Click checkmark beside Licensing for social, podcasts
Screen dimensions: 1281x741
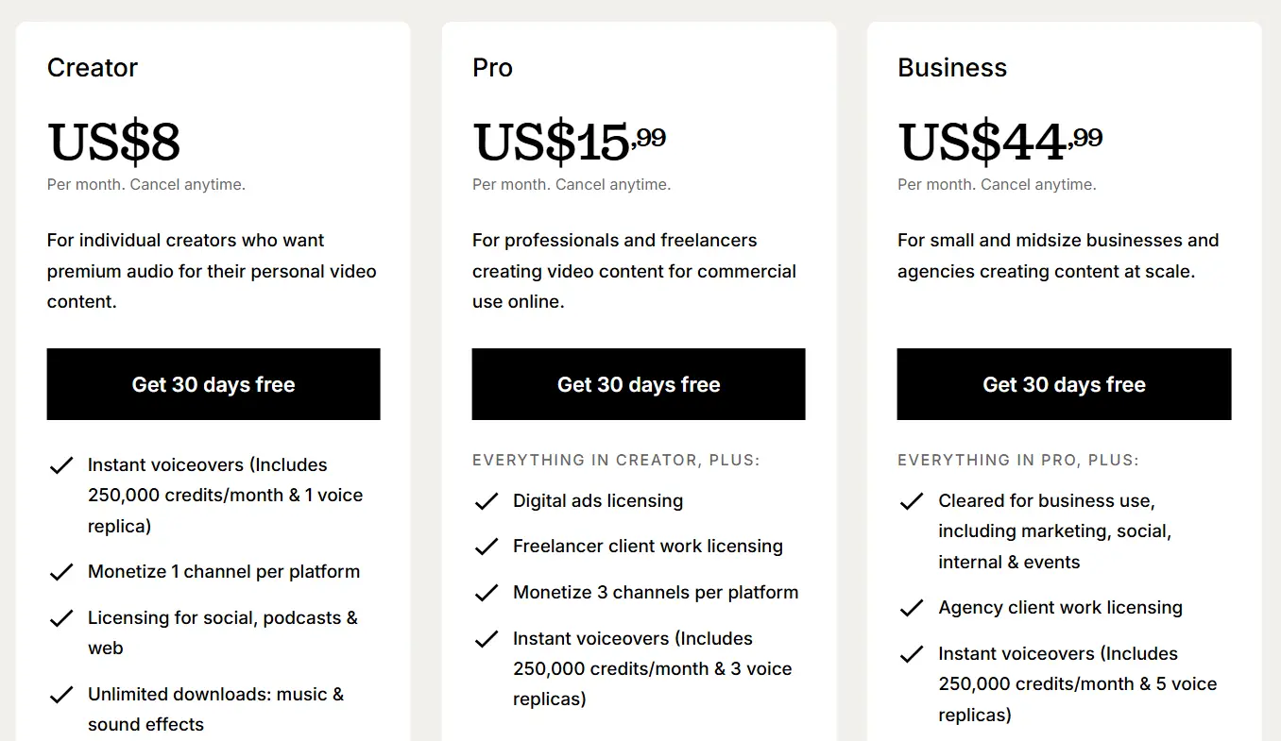(61, 618)
